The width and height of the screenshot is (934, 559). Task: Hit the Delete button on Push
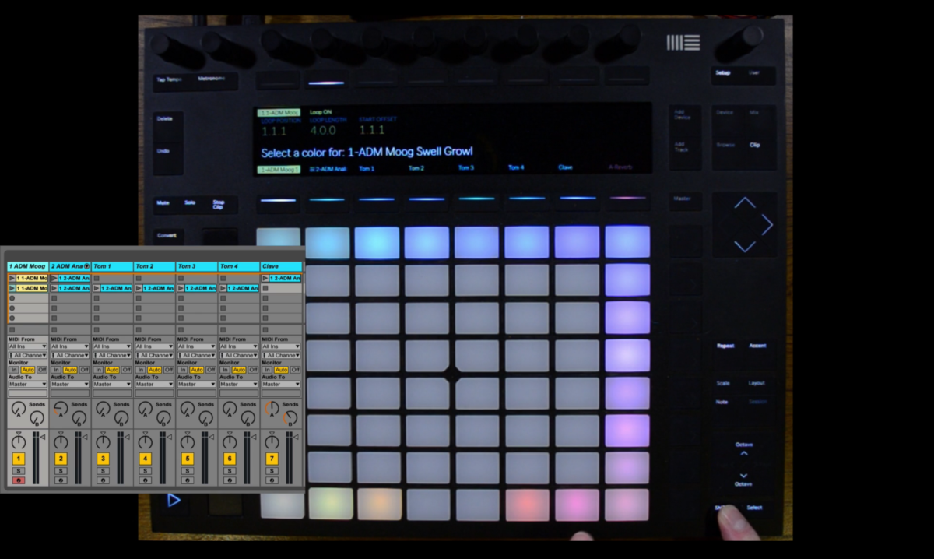pos(165,119)
